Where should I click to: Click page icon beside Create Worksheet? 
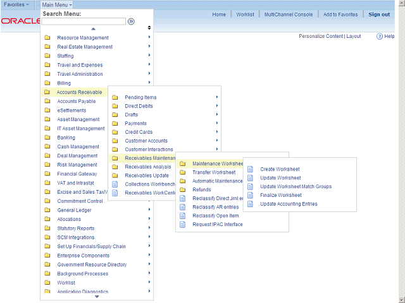251,169
